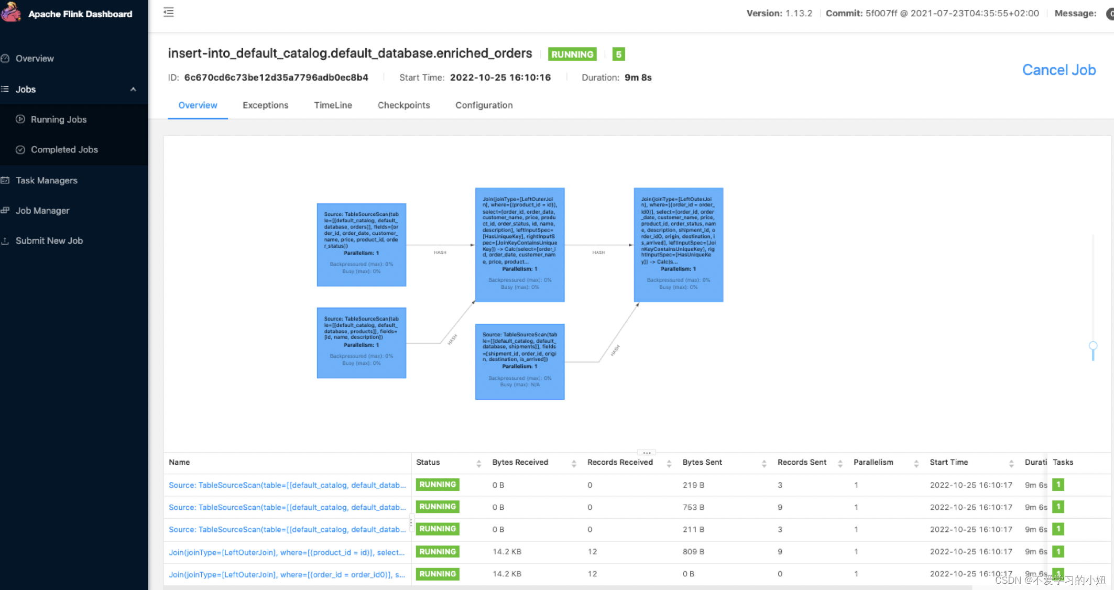Viewport: 1114px width, 590px height.
Task: Click the Task Managers schedule icon
Action: tap(5, 180)
